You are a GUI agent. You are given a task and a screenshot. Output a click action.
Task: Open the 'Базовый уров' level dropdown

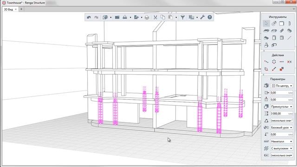point(282,128)
